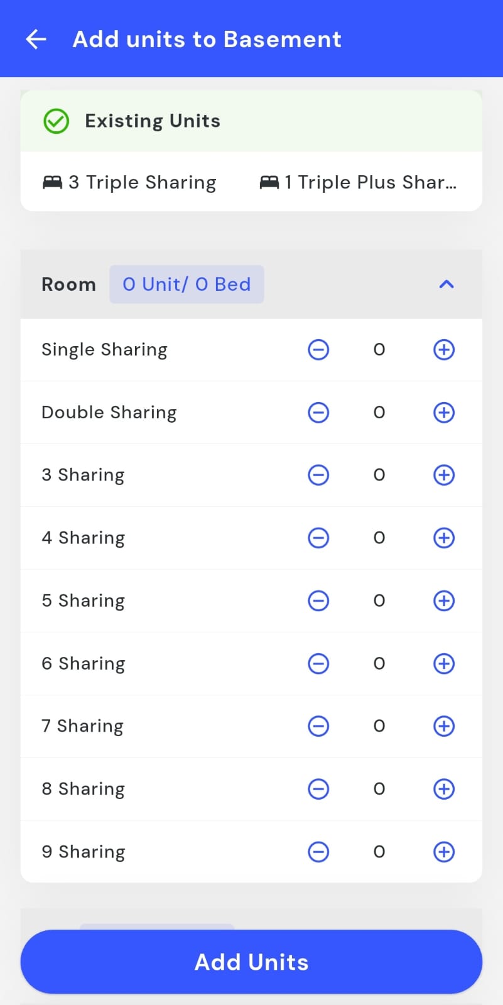Go back using the arrow icon

[x=36, y=39]
